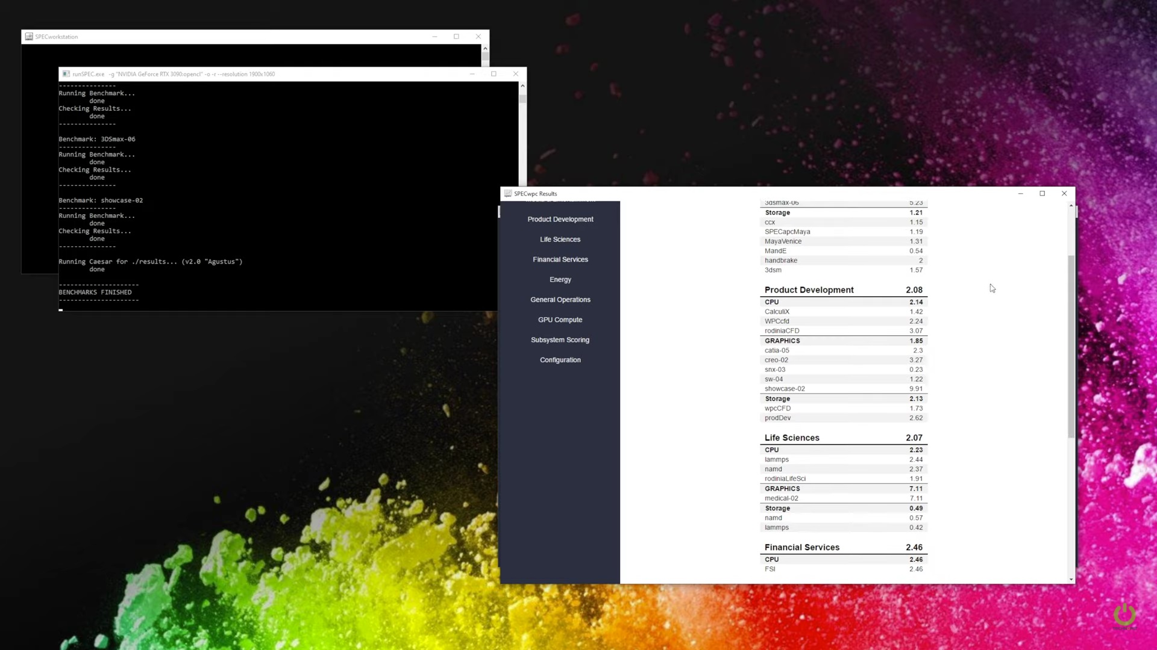This screenshot has height=650, width=1157.
Task: Open Subsystem Scoring page
Action: click(560, 340)
